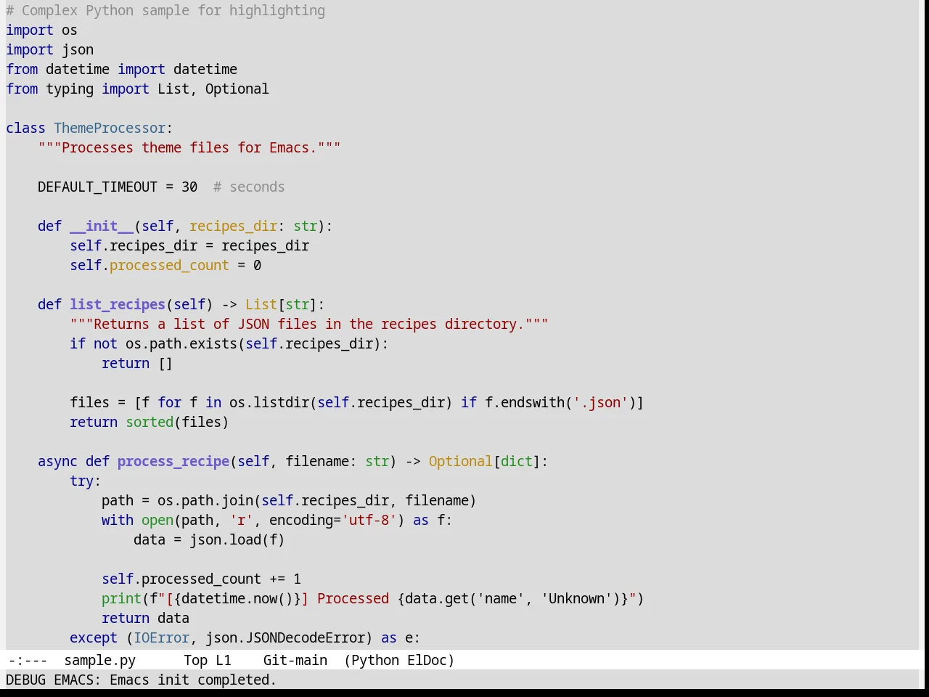Click 'Processed' inside the f-string
Screen dimensions: 929x697
(353, 598)
